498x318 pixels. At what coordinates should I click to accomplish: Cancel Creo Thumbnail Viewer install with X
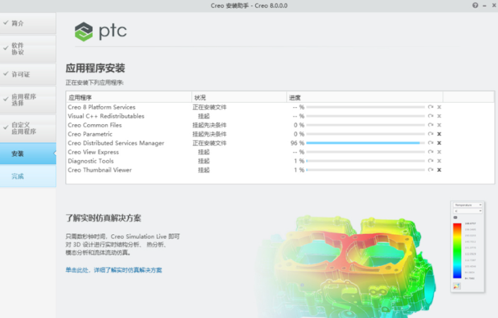coord(439,170)
